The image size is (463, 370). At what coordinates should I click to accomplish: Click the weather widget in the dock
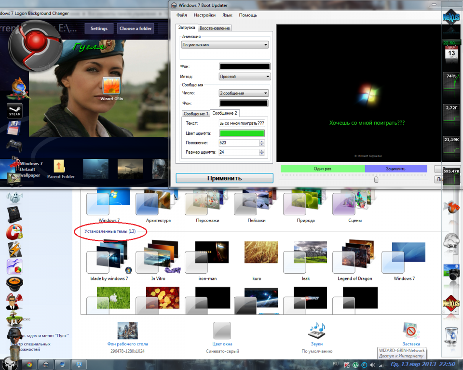(x=450, y=241)
